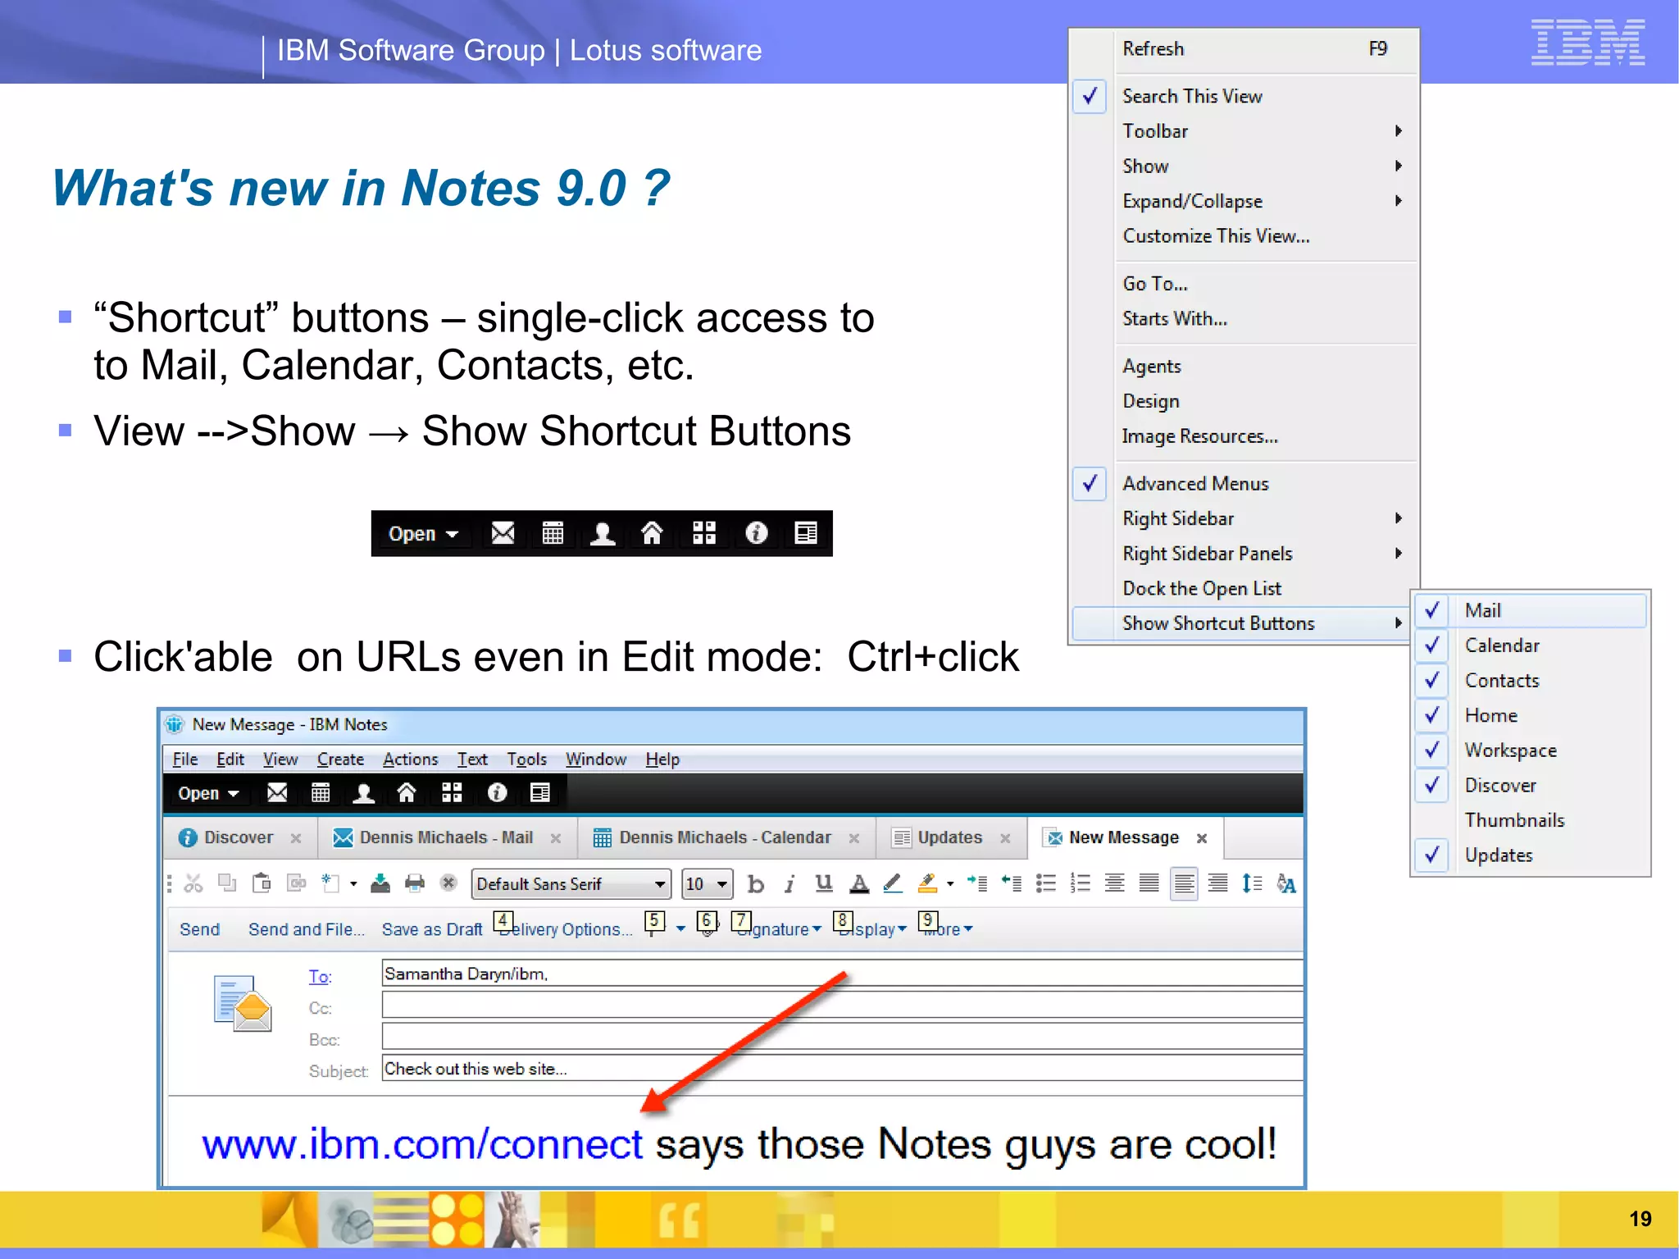Uncheck Updates shortcut button in submenu
The width and height of the screenshot is (1679, 1259).
point(1432,855)
